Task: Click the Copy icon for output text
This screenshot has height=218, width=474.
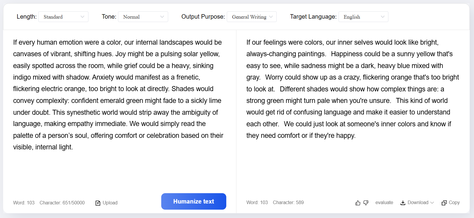Action: (444, 203)
